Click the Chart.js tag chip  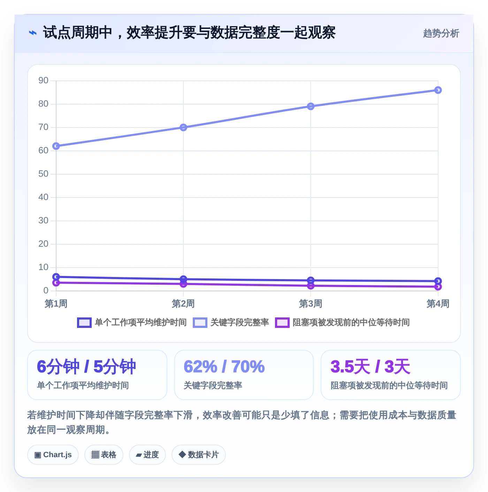tap(53, 455)
